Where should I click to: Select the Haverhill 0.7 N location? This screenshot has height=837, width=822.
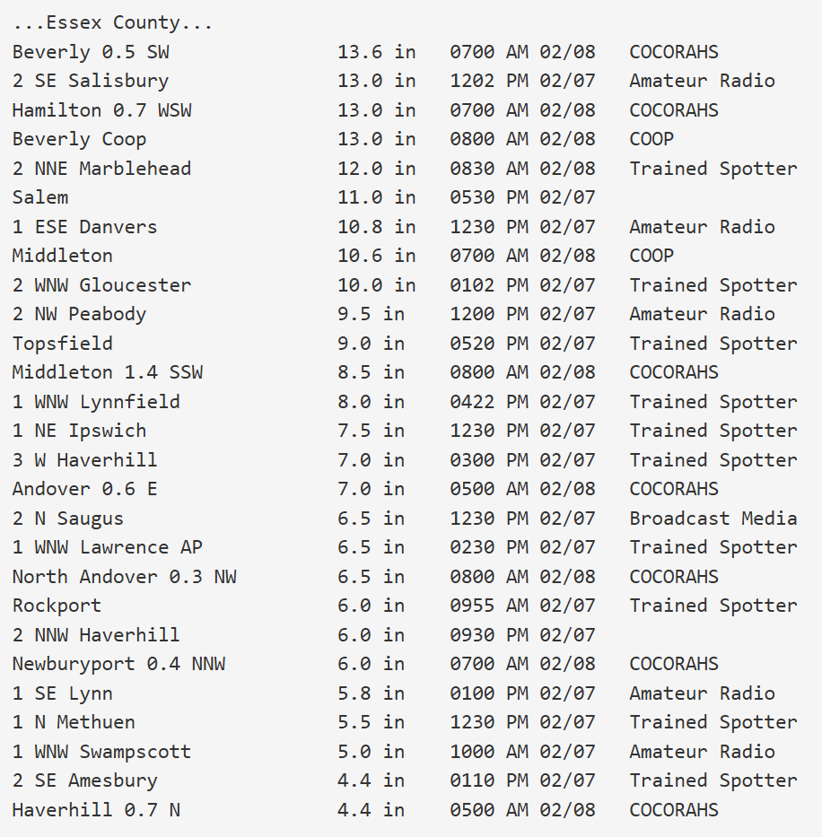point(96,810)
